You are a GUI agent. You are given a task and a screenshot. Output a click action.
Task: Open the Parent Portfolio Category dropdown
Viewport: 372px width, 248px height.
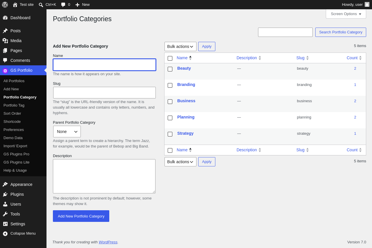[x=67, y=132]
